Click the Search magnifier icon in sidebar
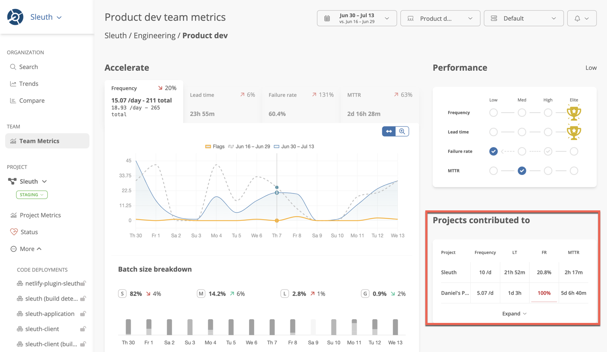Viewport: 607px width, 352px height. (13, 67)
